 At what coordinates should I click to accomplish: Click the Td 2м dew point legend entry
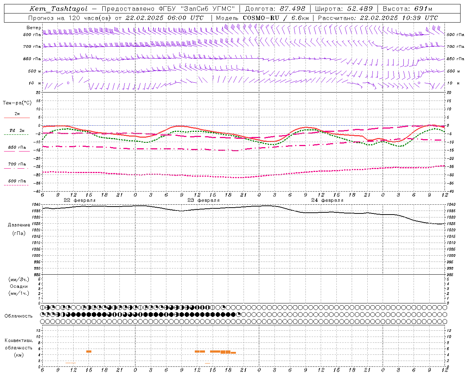pyautogui.click(x=17, y=130)
